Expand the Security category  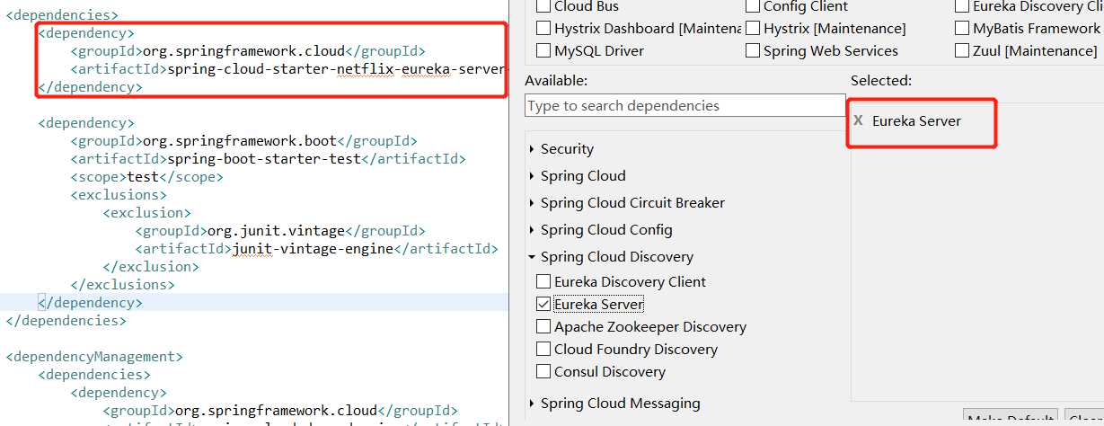click(532, 149)
